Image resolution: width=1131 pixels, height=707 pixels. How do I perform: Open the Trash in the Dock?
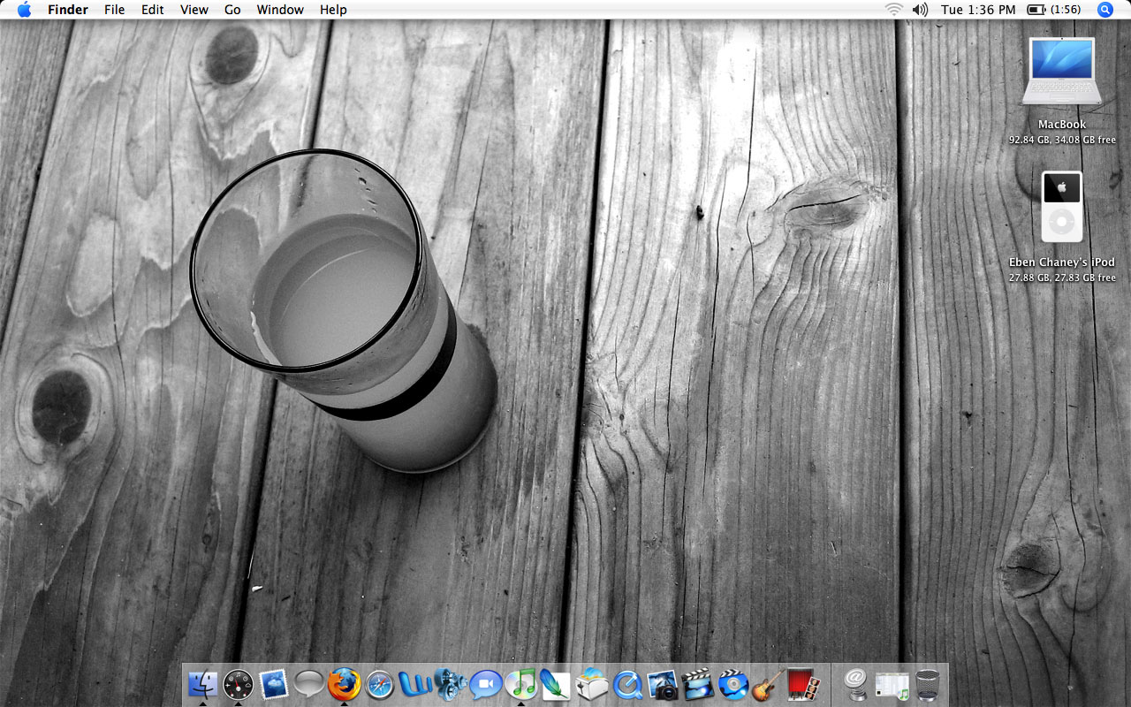pyautogui.click(x=927, y=685)
